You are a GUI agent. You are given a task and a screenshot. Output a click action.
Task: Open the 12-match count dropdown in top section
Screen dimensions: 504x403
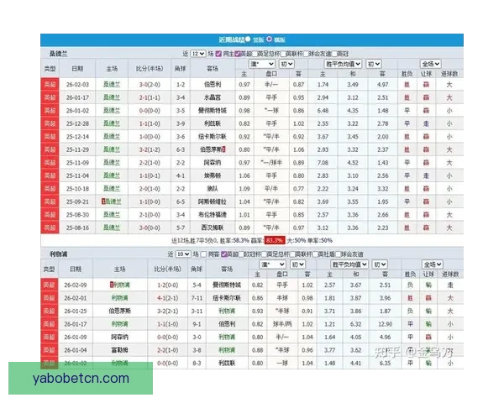tap(197, 53)
